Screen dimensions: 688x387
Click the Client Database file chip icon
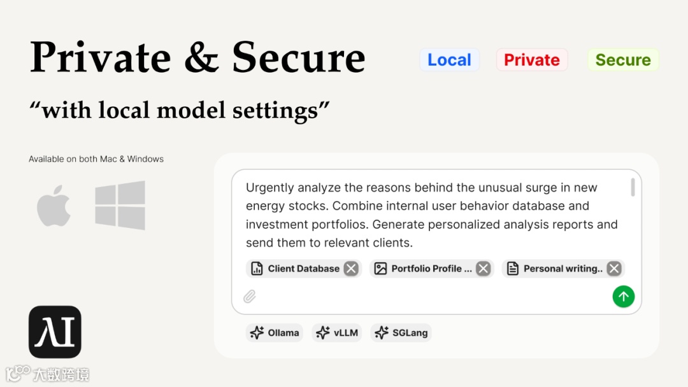coord(257,269)
